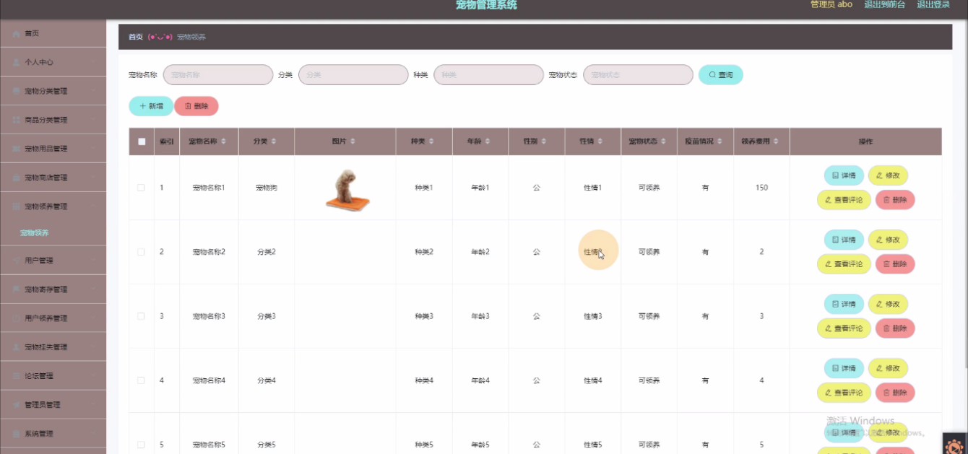Expand the 宠物寄存管理 sidebar menu

tap(53, 289)
